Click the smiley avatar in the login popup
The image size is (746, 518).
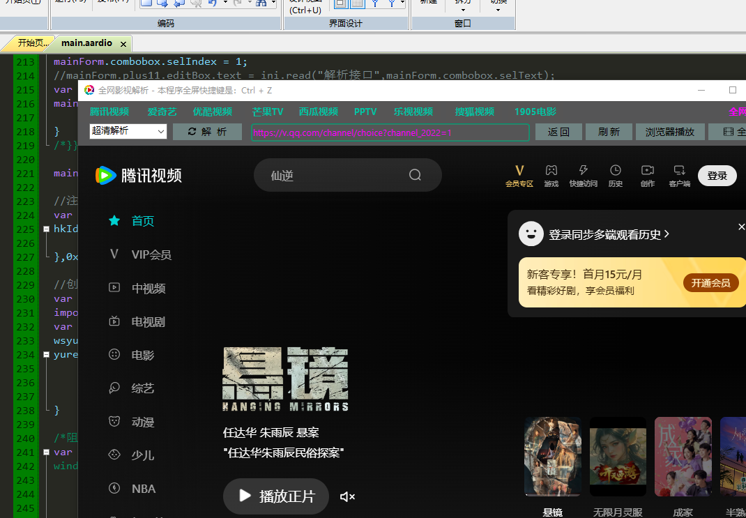click(531, 234)
